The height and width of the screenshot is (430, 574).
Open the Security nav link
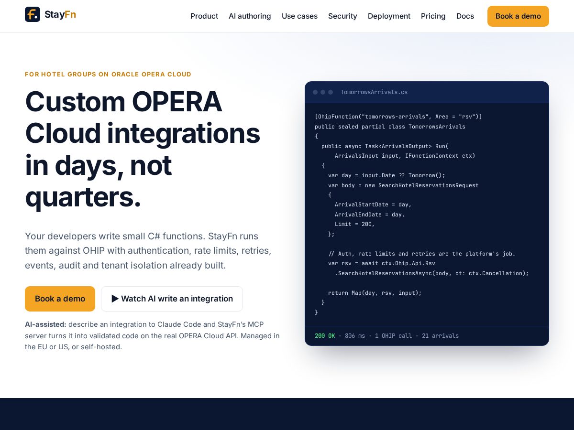(342, 16)
